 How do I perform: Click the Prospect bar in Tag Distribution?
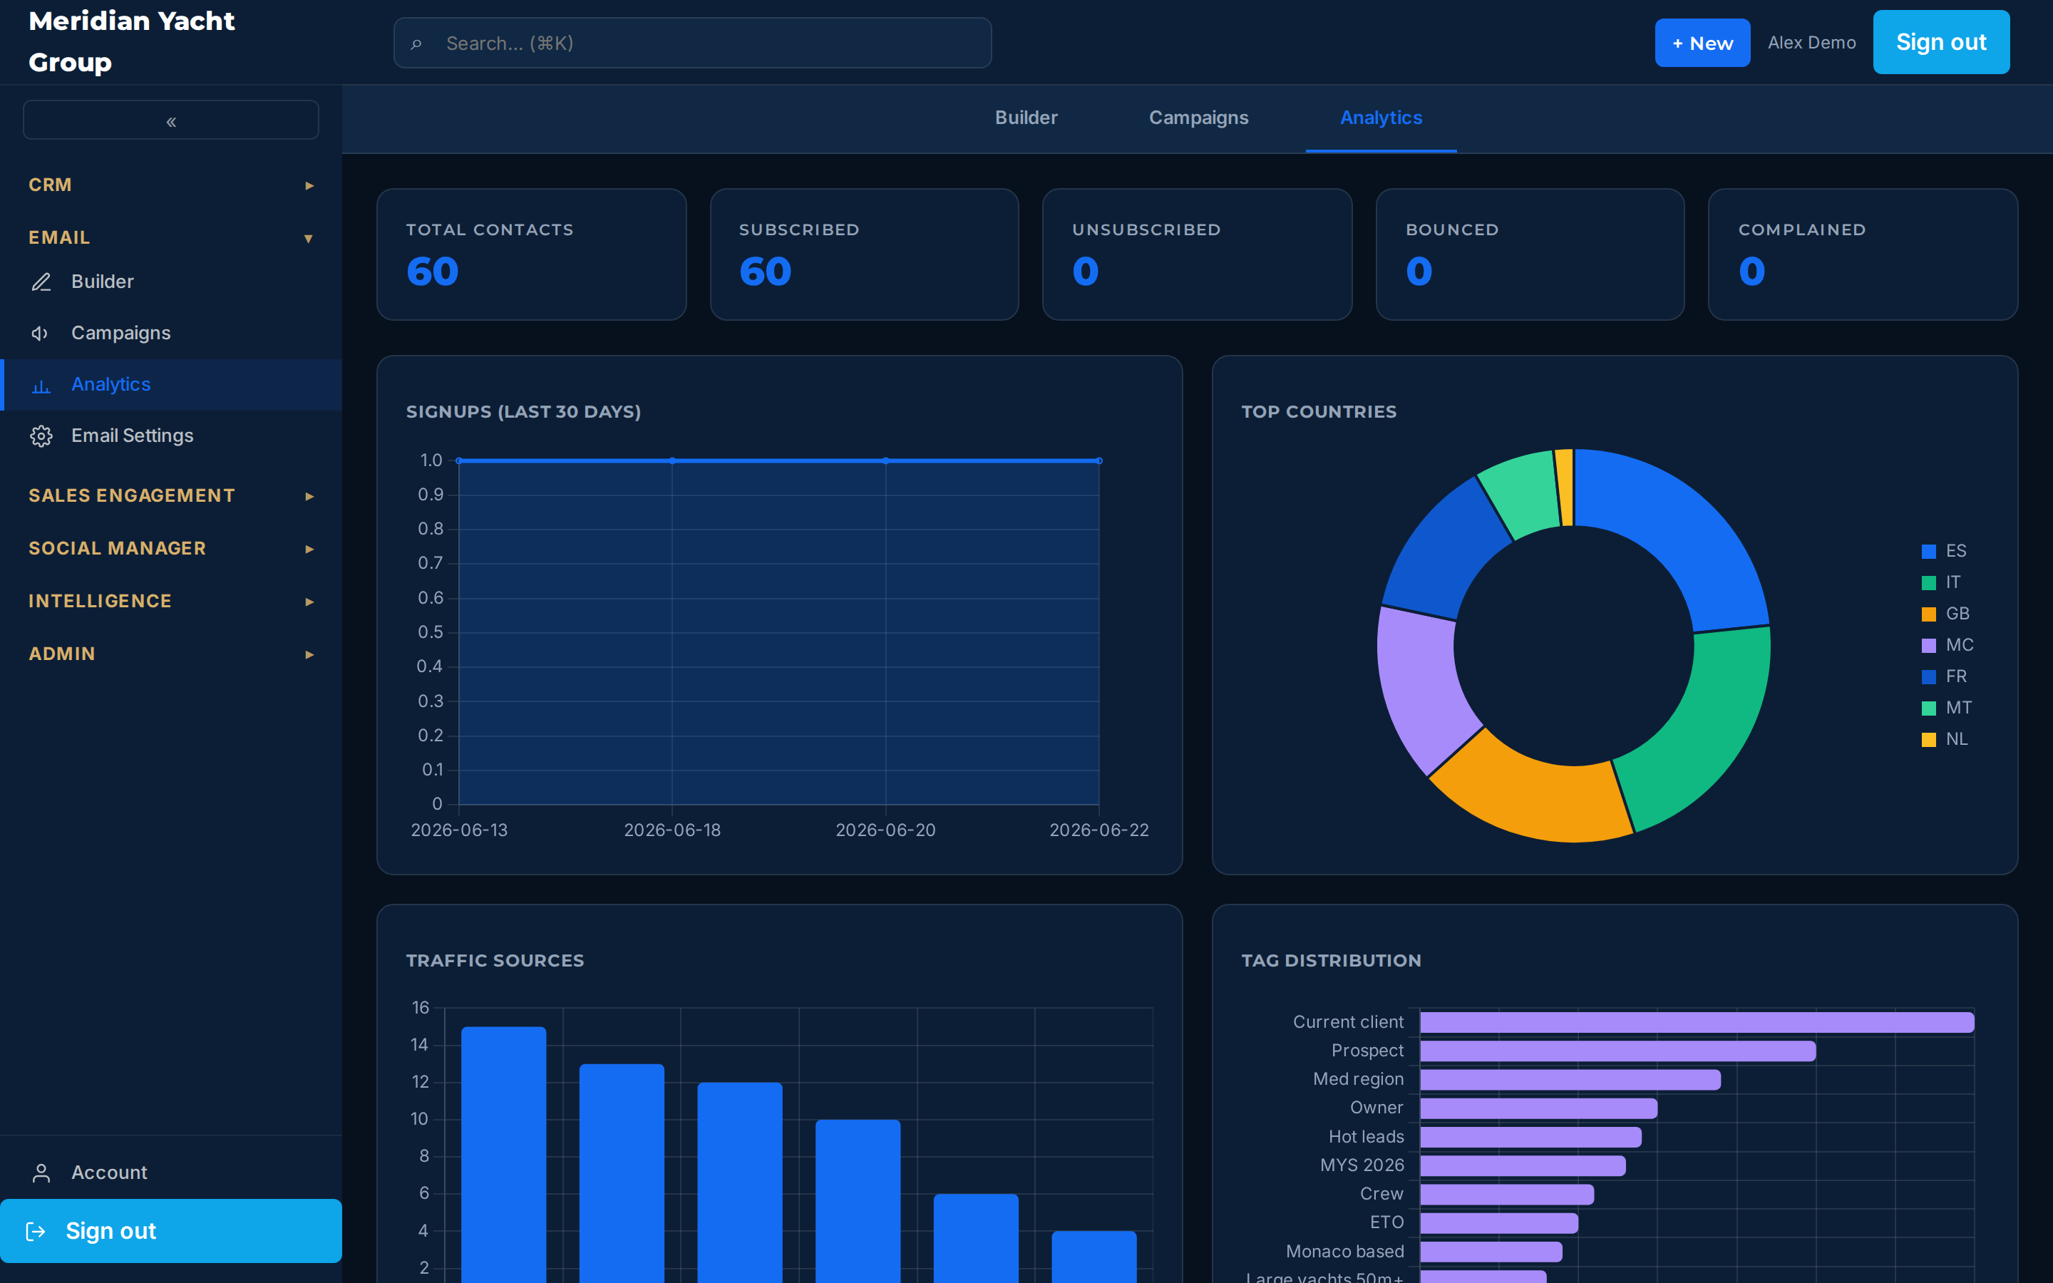[1617, 1051]
